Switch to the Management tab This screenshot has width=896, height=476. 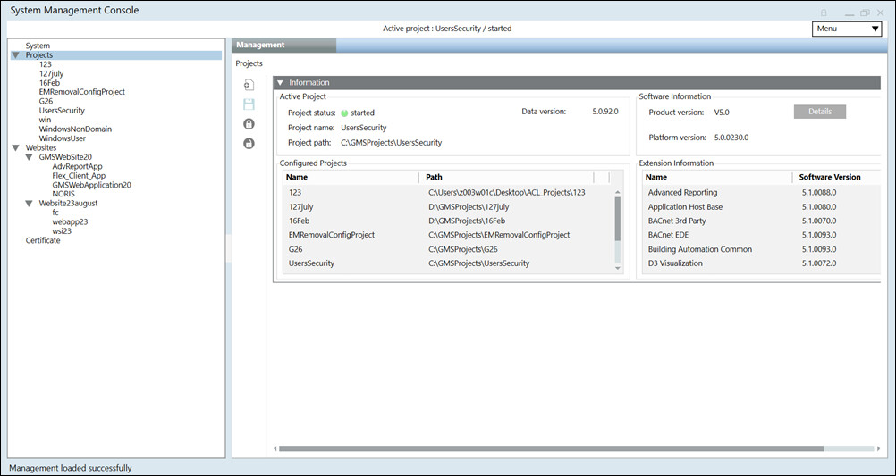coord(261,45)
